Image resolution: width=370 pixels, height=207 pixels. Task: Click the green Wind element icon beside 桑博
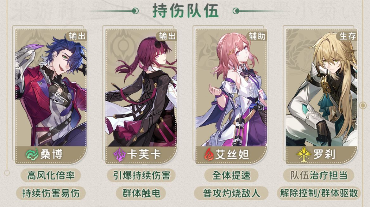point(32,155)
